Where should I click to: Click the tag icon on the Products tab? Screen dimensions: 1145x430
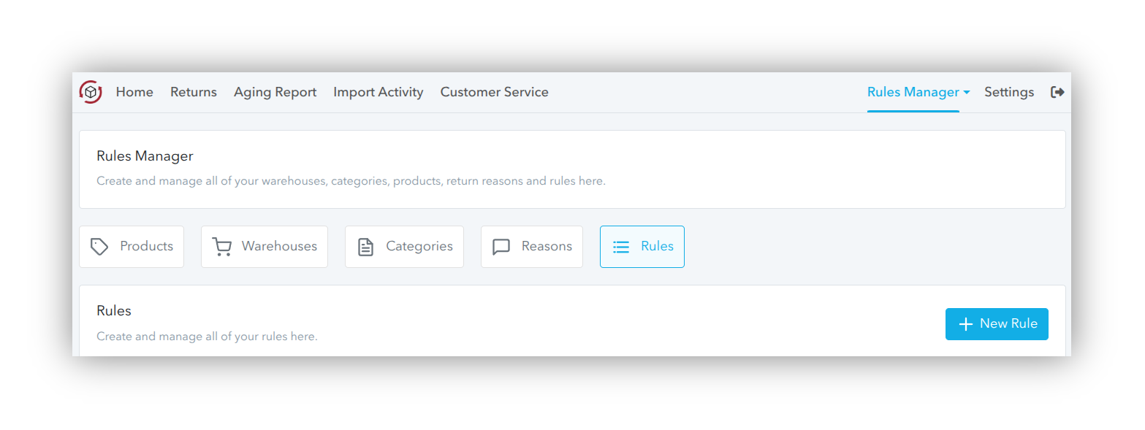point(99,247)
